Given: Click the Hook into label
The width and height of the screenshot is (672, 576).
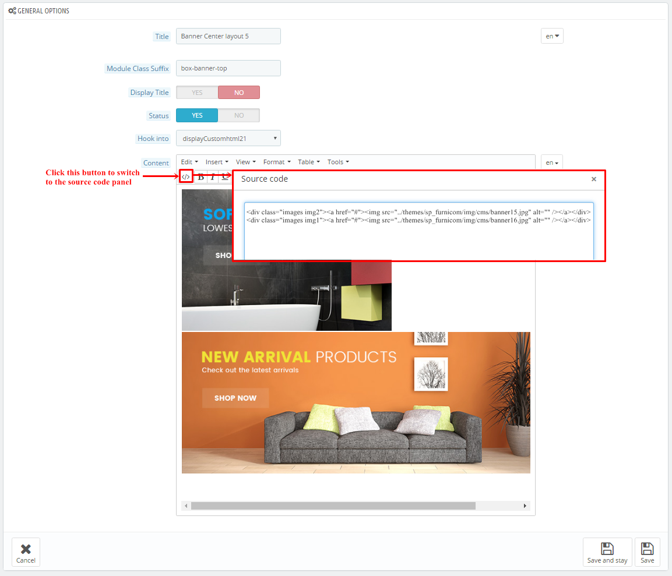Looking at the screenshot, I should 153,139.
